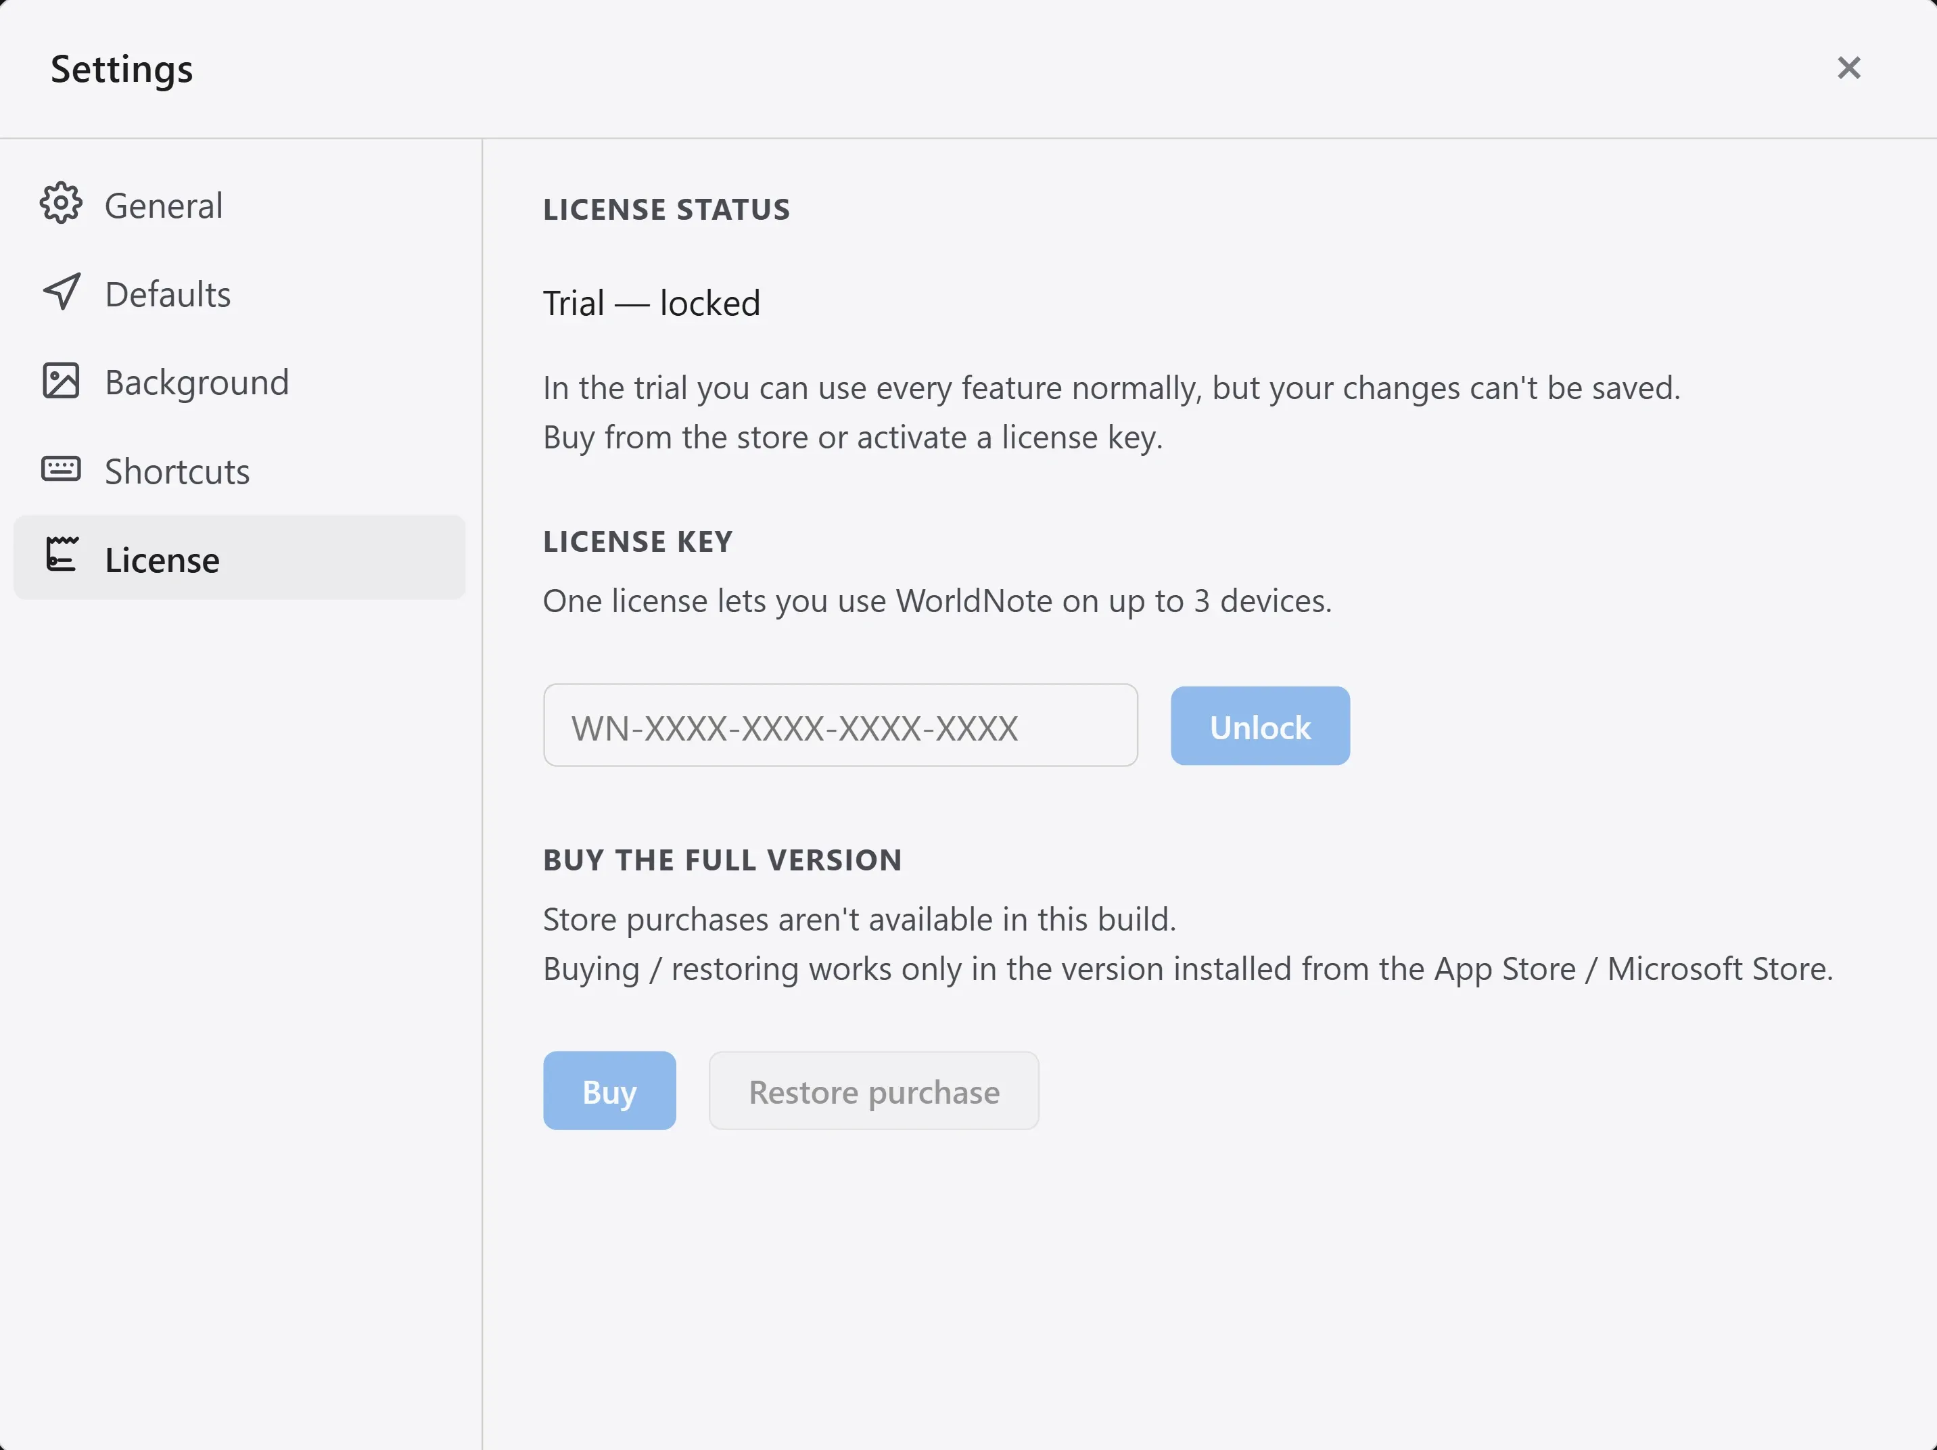Focus the license key input field
The image size is (1937, 1450).
pyautogui.click(x=840, y=725)
